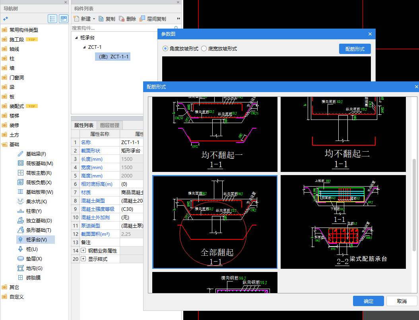Viewport: 419px width, 320px height.
Task: Select 条形基础(T) item
Action: coord(39,230)
